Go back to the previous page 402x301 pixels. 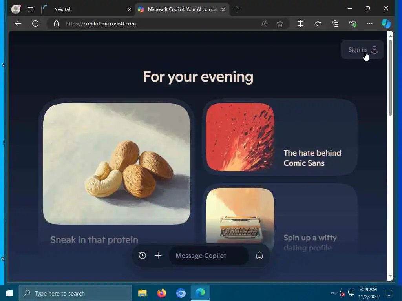pyautogui.click(x=18, y=24)
